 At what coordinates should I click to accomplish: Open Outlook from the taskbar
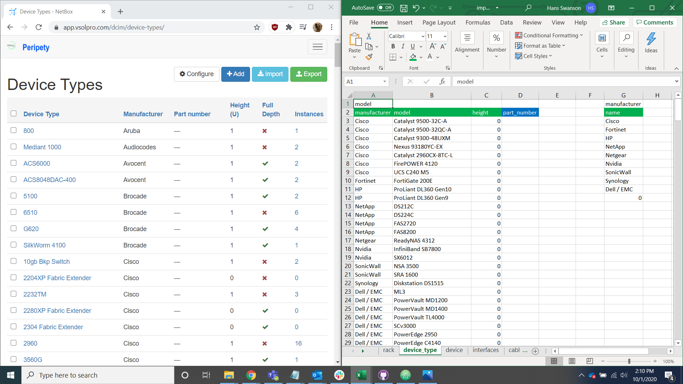coord(317,375)
